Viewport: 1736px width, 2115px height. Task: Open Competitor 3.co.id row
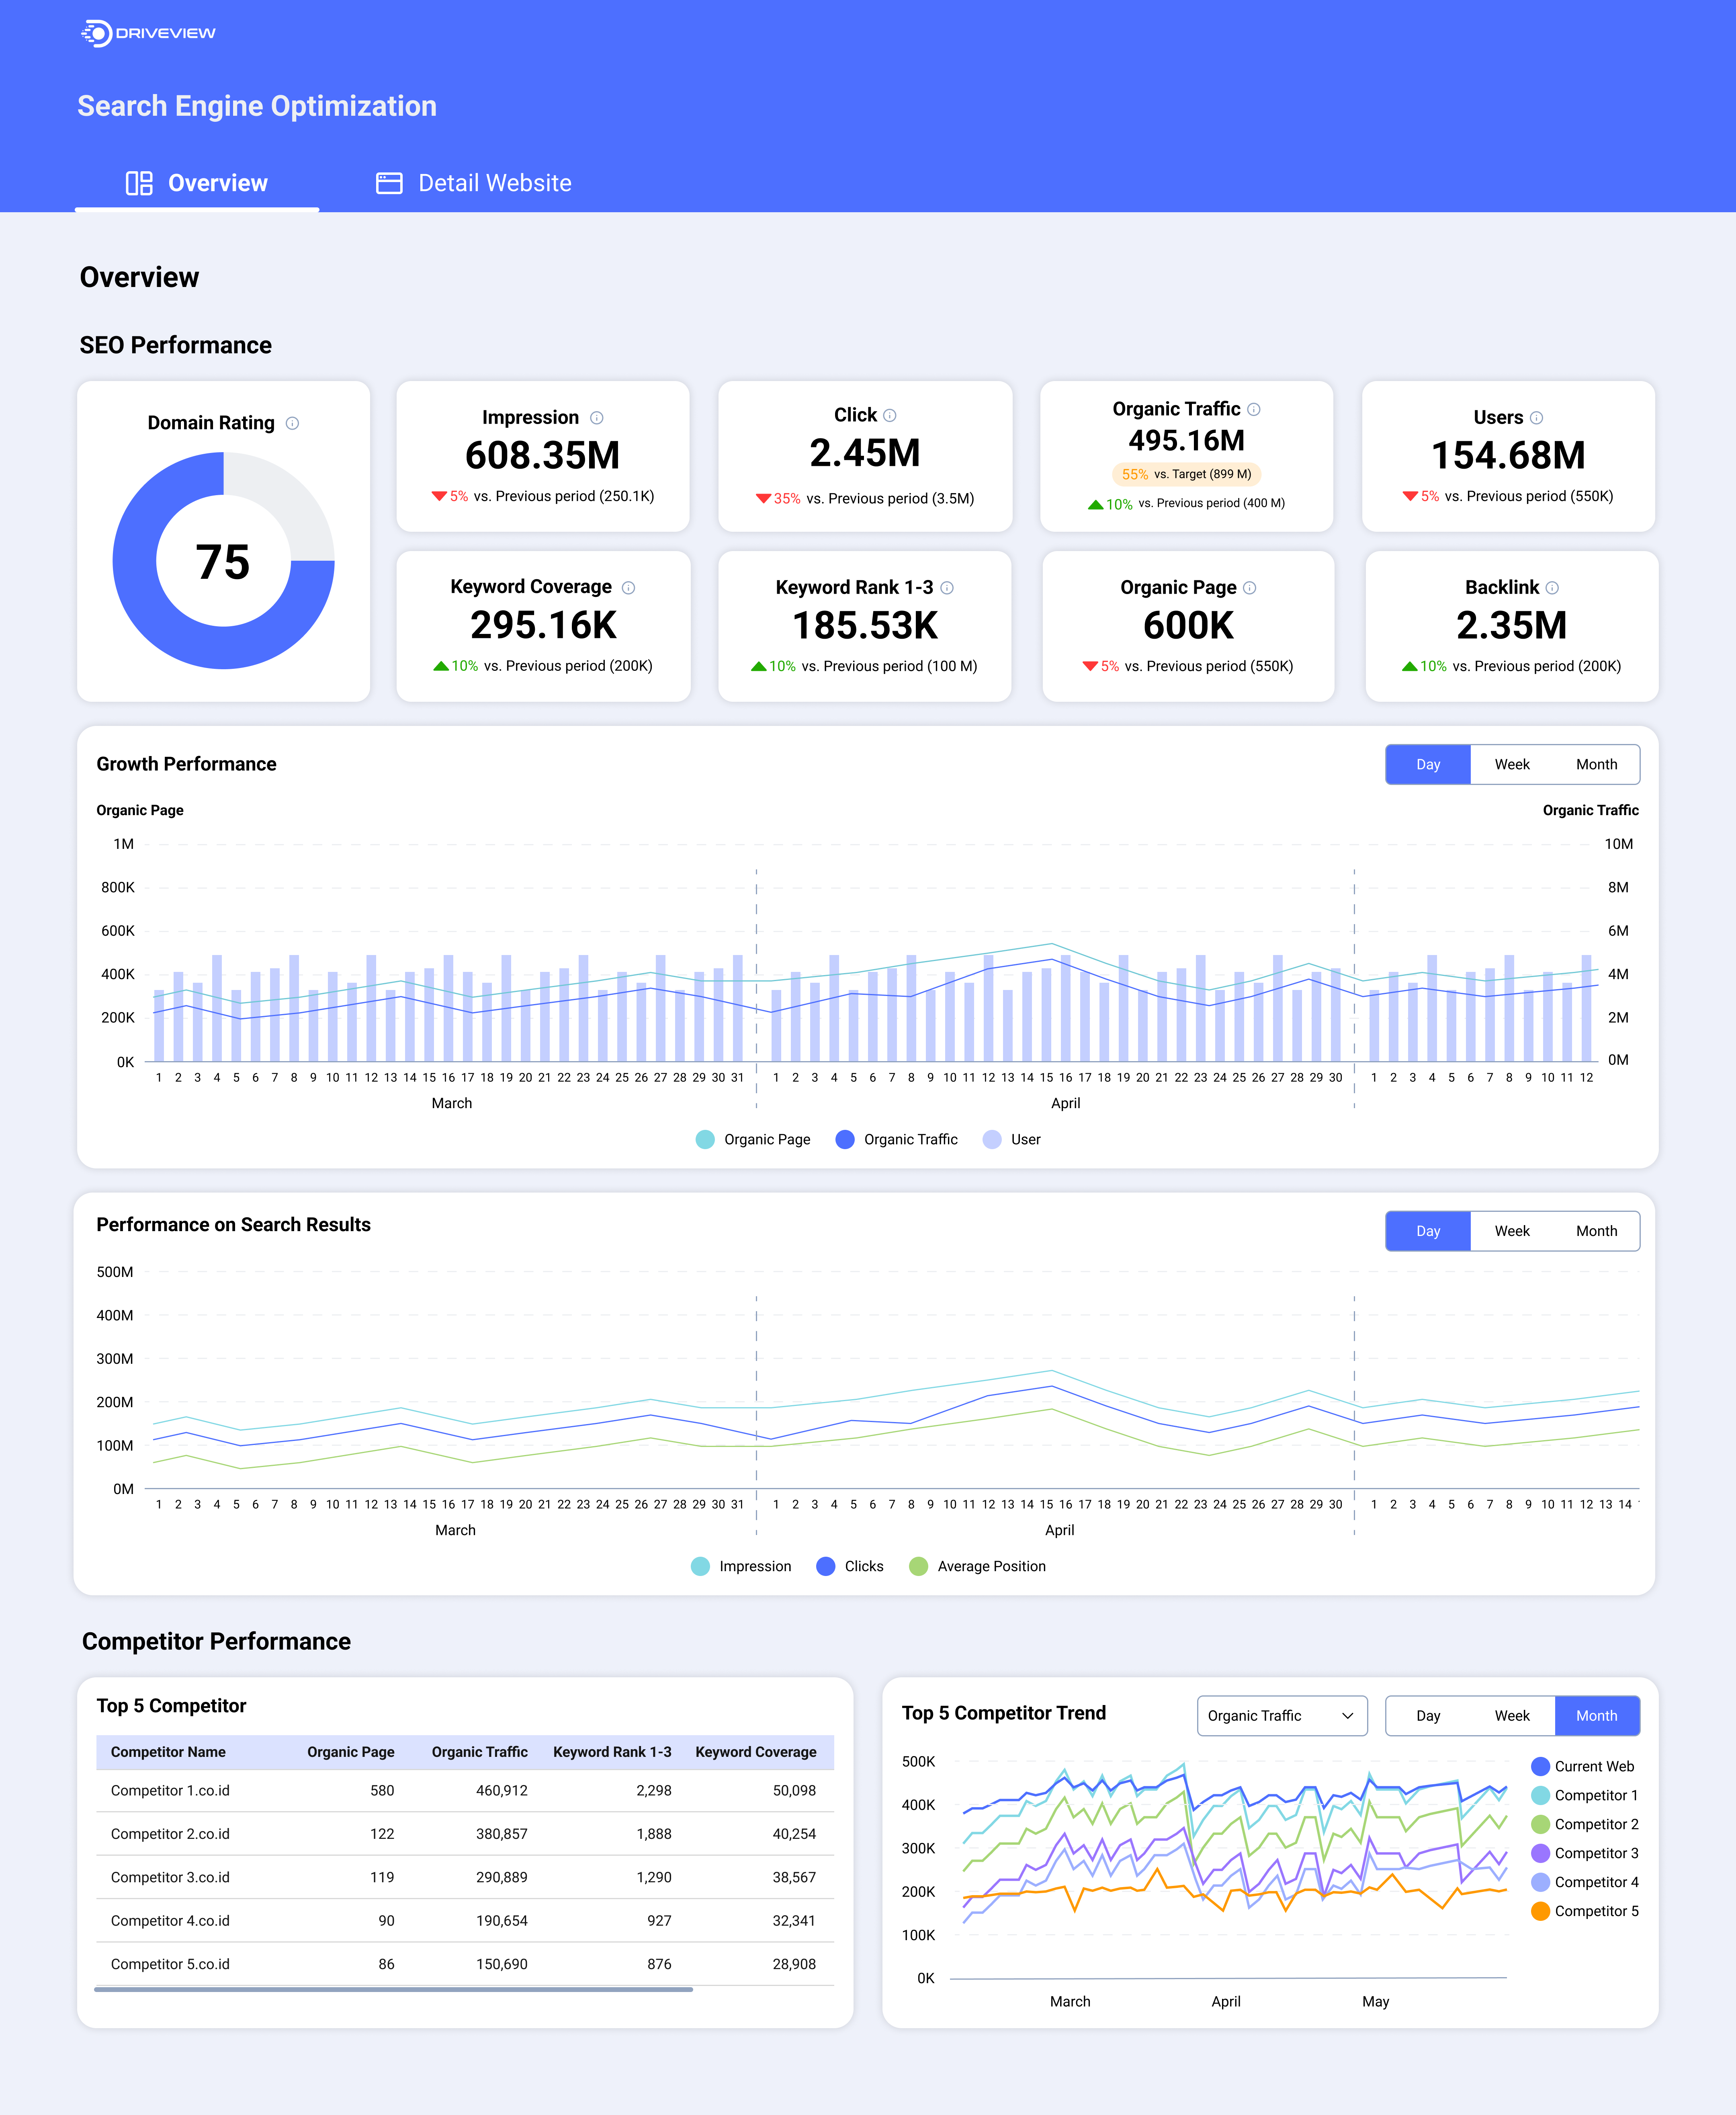coord(465,1878)
